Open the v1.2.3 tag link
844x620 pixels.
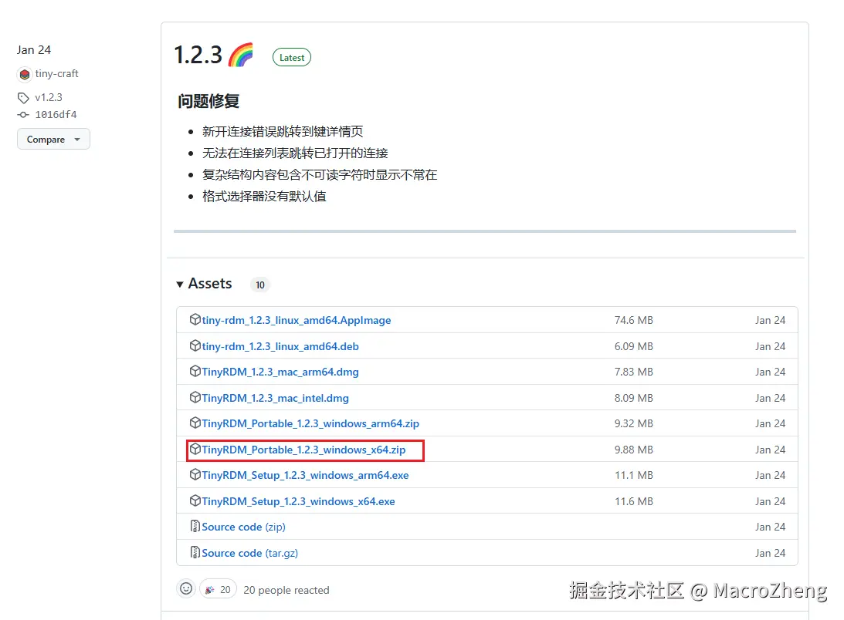(49, 97)
